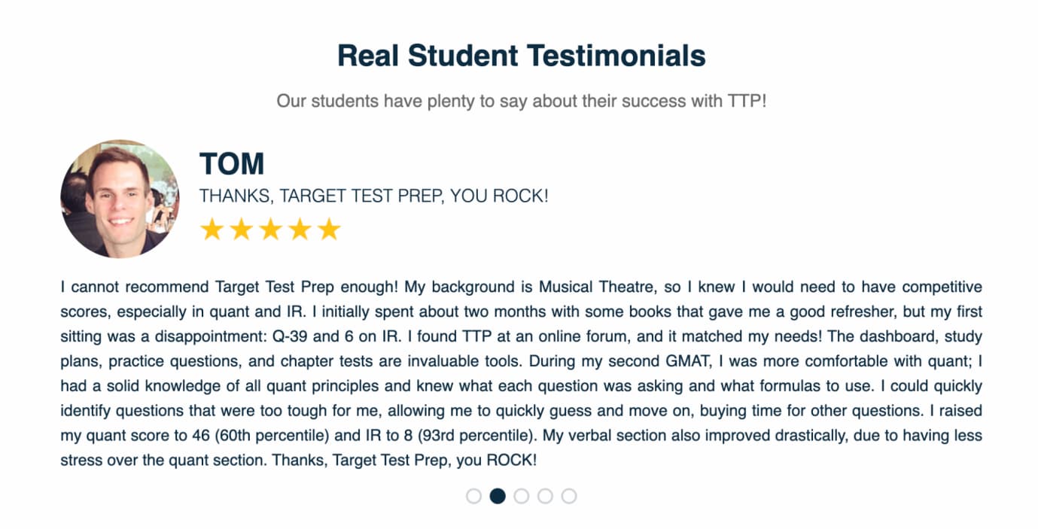Jump to the fourth testimonial dot
Screen dimensions: 1038x529
[544, 496]
